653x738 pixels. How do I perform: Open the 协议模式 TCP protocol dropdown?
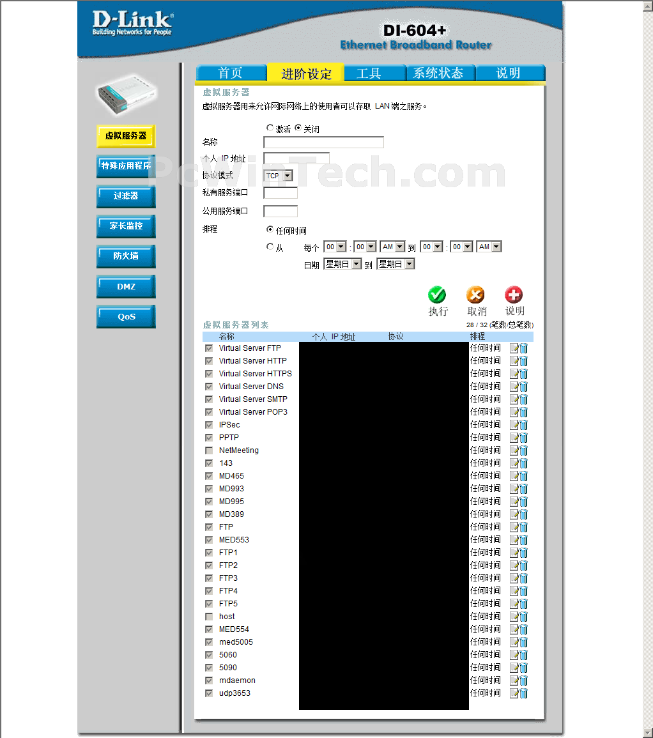278,176
